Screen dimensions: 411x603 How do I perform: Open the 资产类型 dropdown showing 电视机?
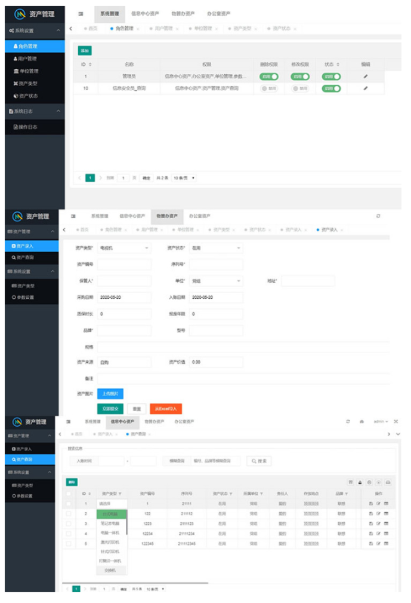123,248
